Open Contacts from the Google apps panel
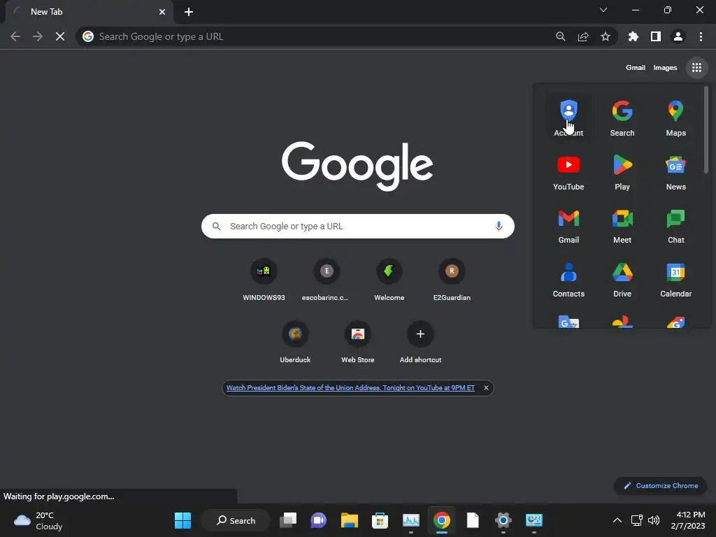 click(x=568, y=280)
